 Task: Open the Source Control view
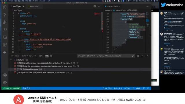tap(5, 15)
